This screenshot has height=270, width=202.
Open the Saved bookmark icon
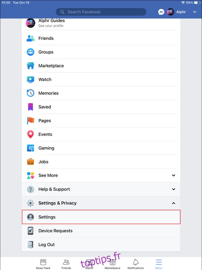coord(30,107)
